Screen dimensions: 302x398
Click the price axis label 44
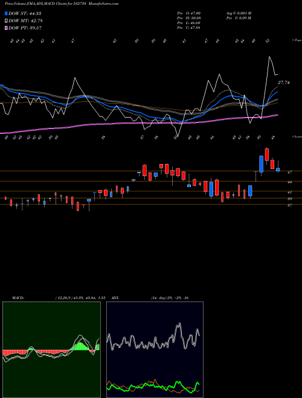289,182
